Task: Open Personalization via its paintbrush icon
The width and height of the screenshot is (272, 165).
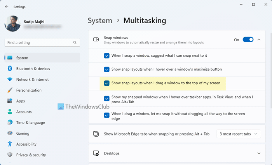Action: pos(10,90)
